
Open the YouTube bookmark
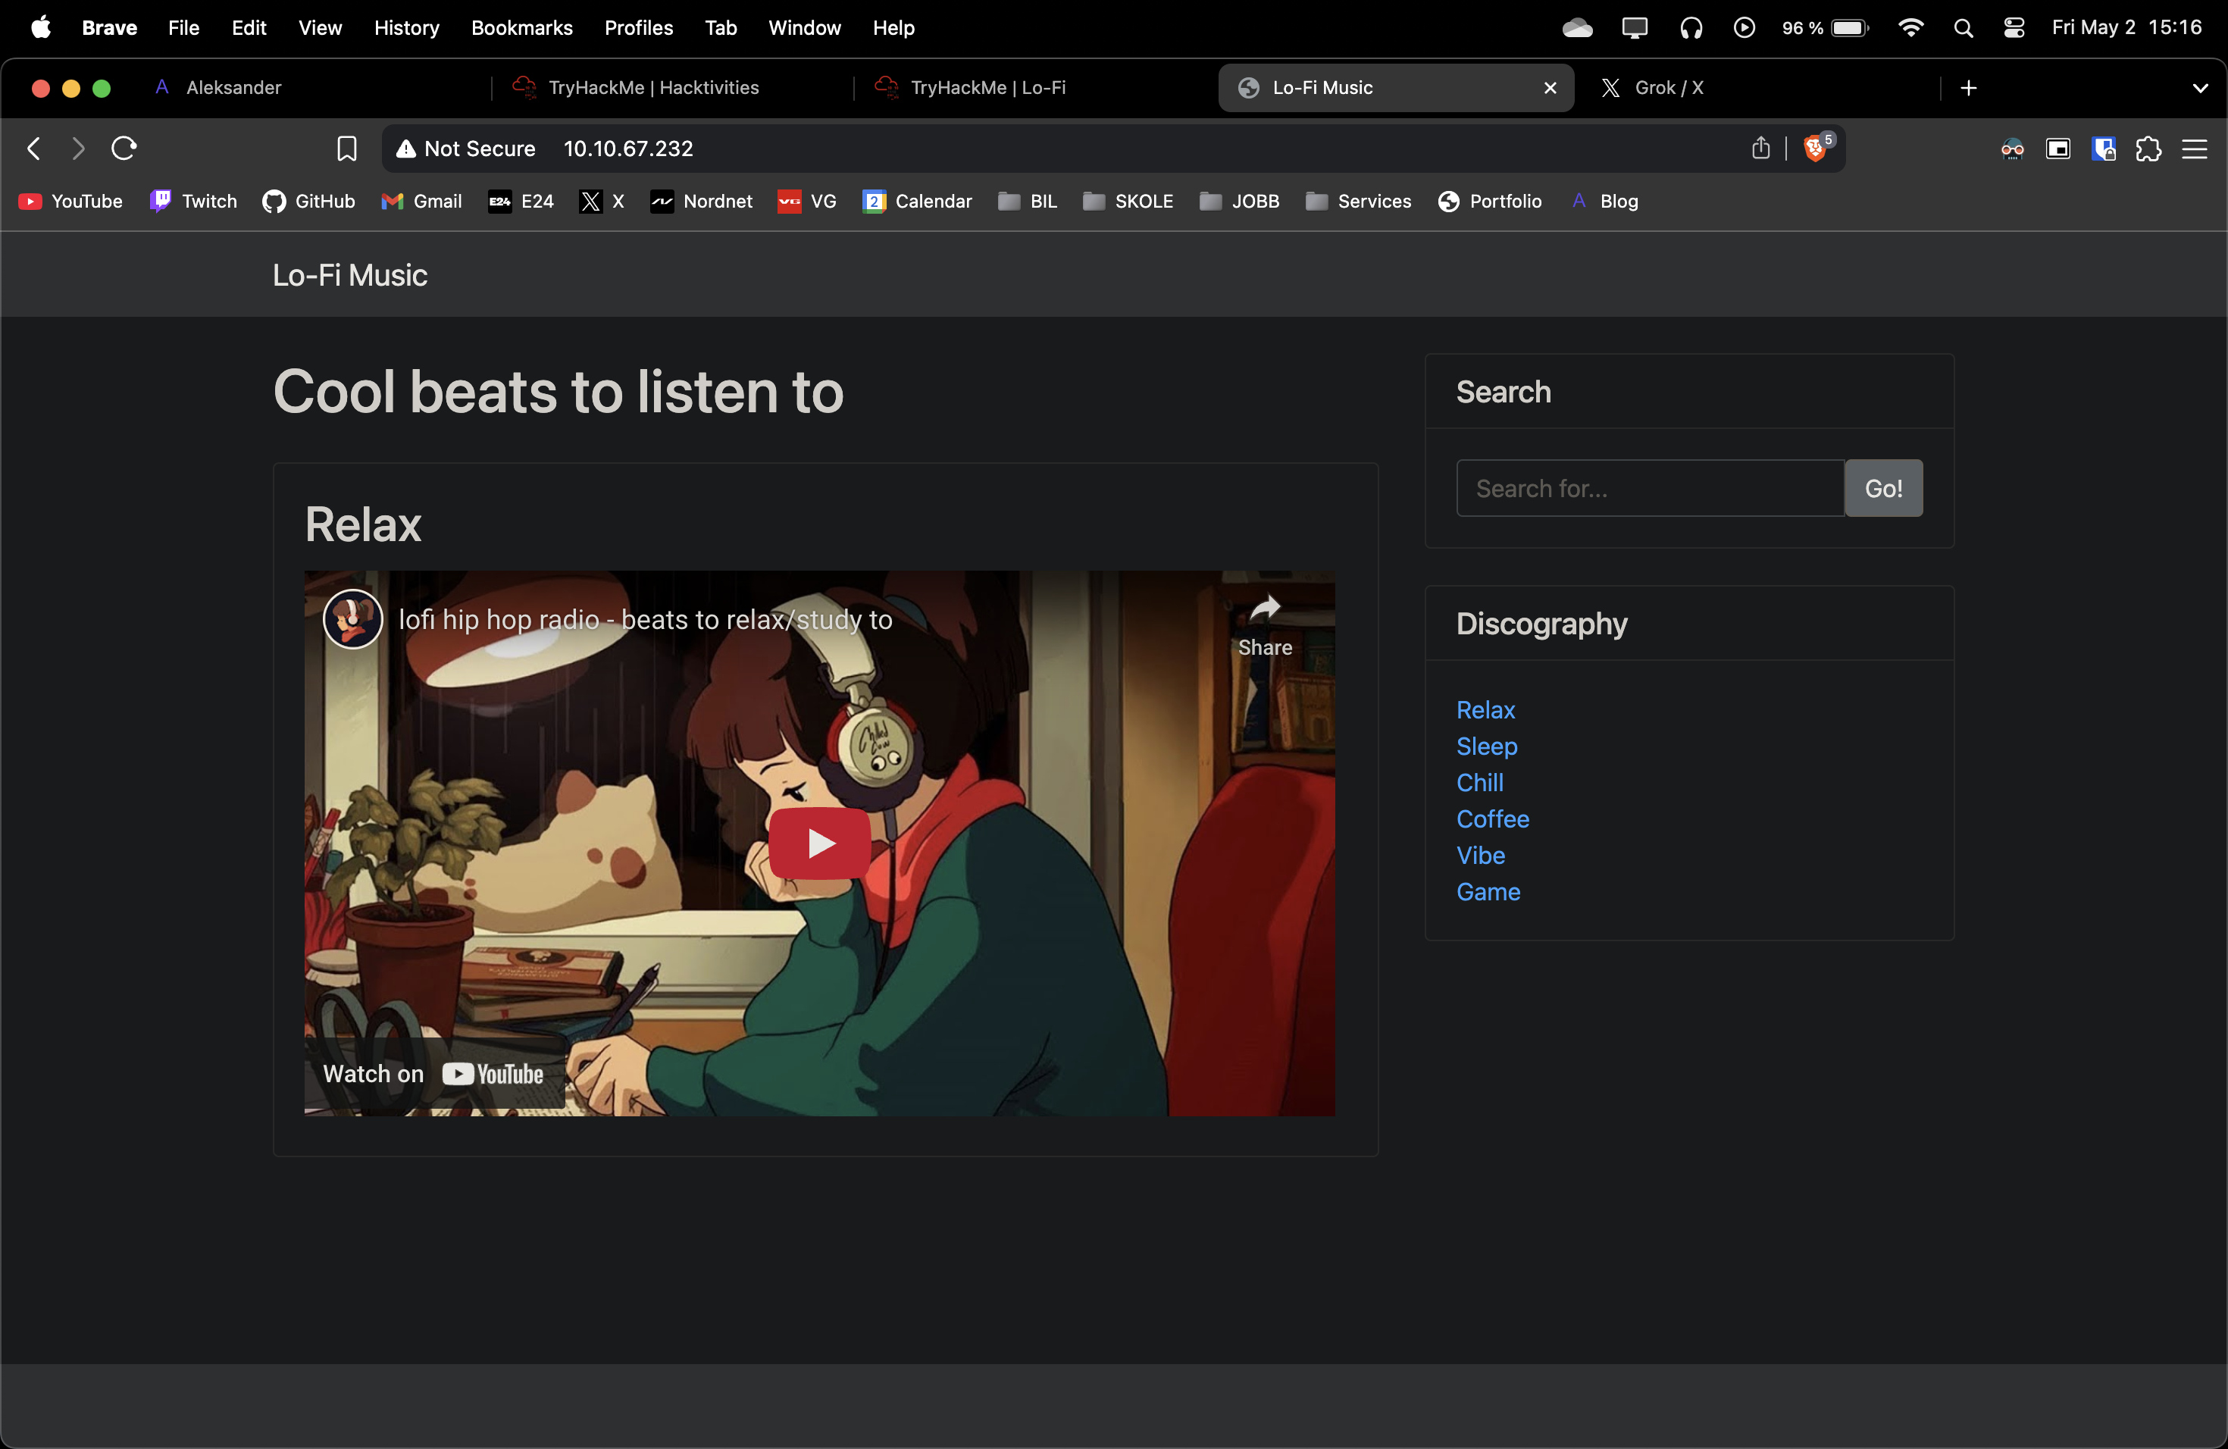pyautogui.click(x=71, y=202)
